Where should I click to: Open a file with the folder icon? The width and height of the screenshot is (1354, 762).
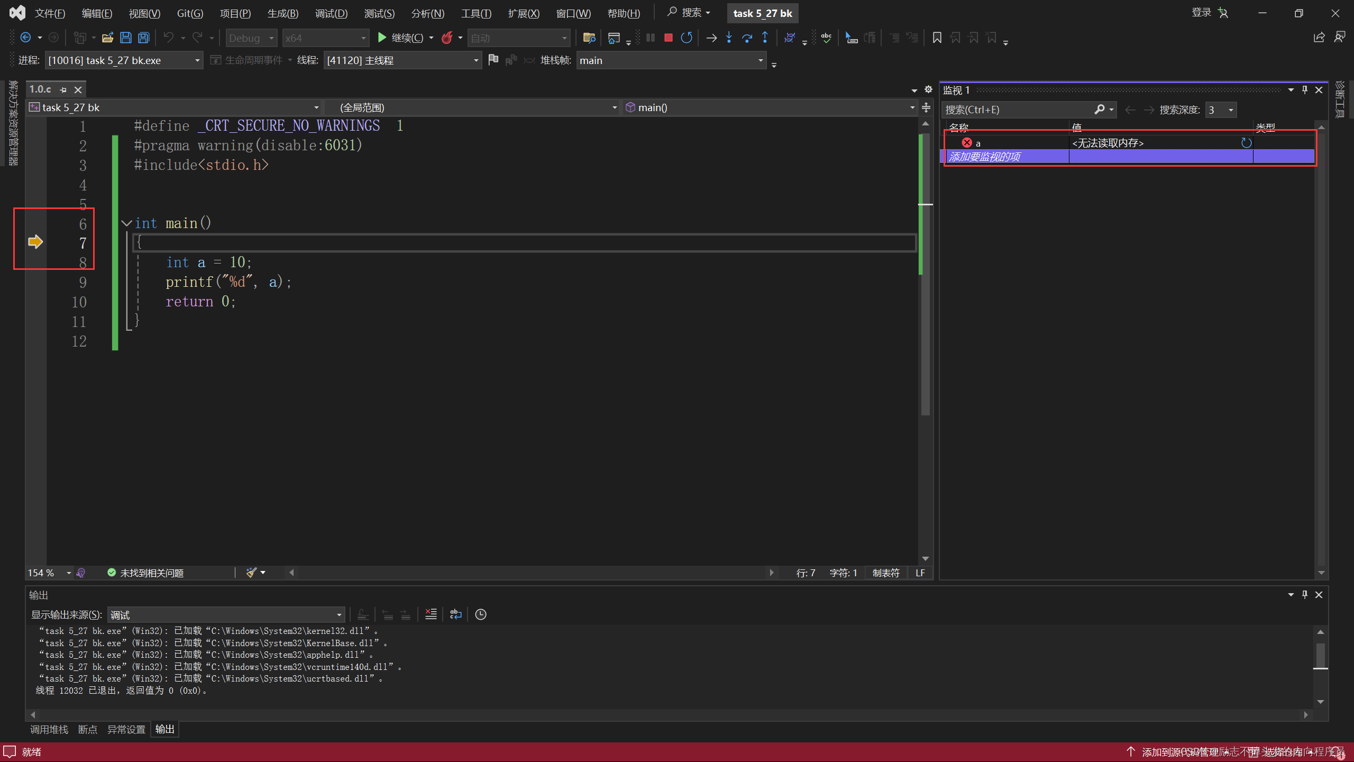[107, 38]
